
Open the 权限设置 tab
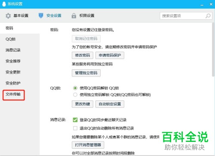[83, 15]
